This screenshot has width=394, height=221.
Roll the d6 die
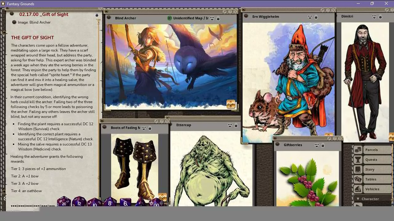[125, 202]
